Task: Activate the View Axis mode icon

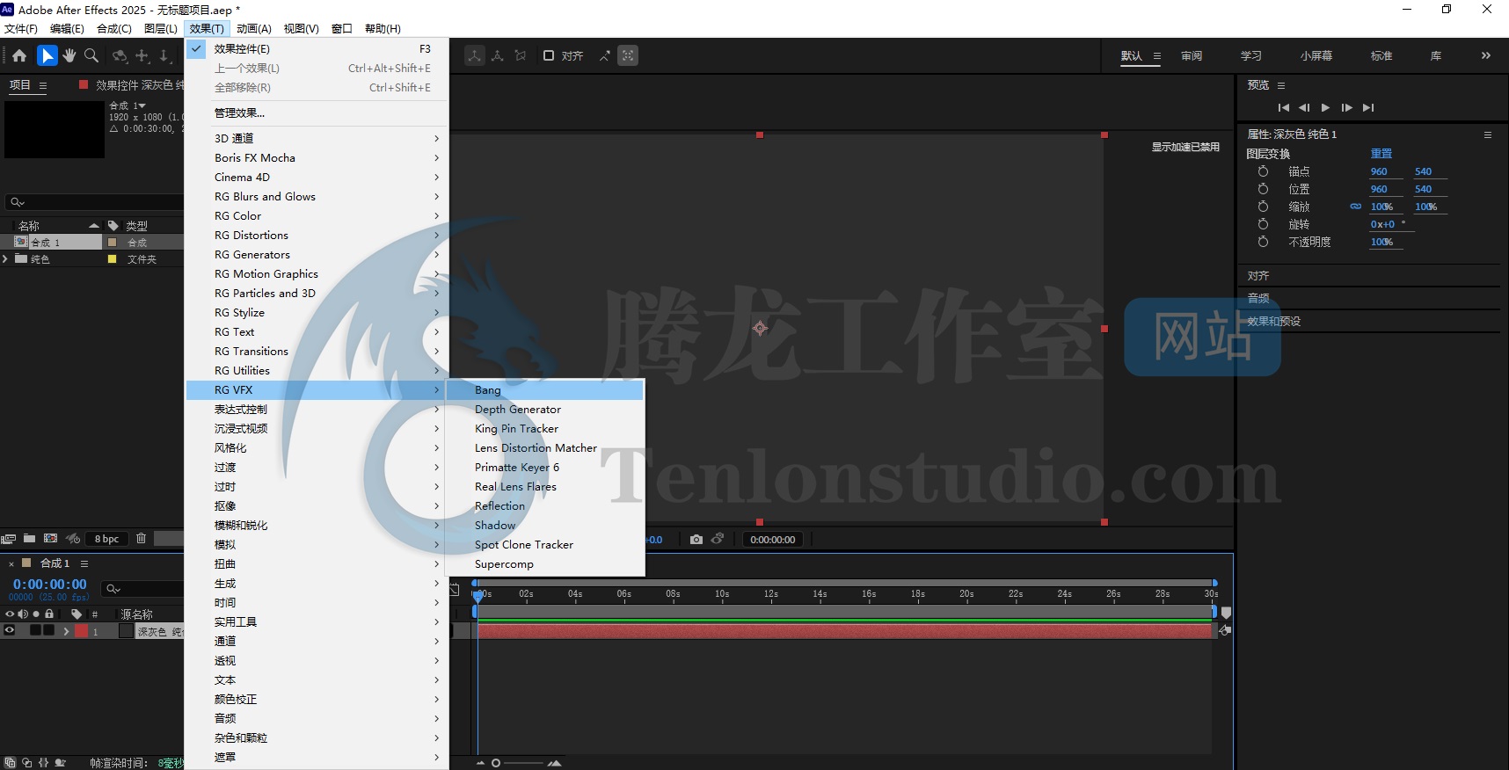Action: pos(521,55)
